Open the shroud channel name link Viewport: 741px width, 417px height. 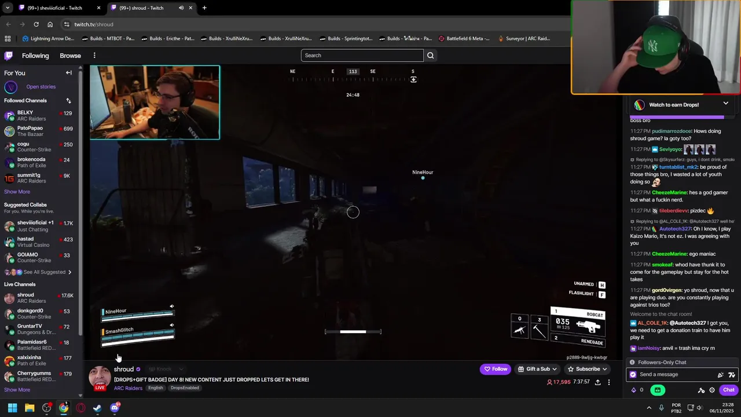[x=123, y=369]
